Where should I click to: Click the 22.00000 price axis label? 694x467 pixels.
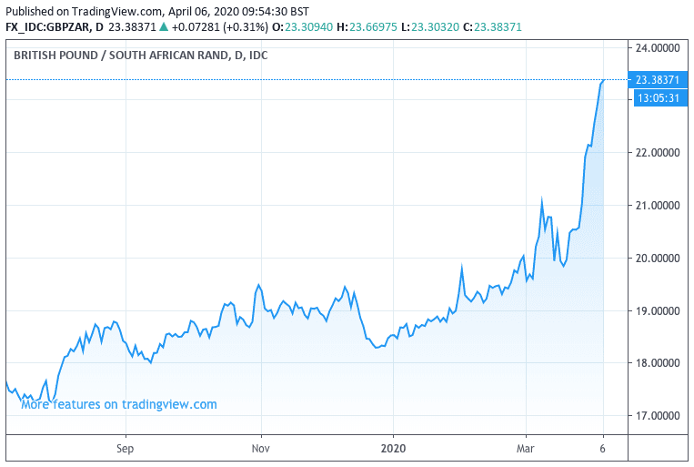659,153
